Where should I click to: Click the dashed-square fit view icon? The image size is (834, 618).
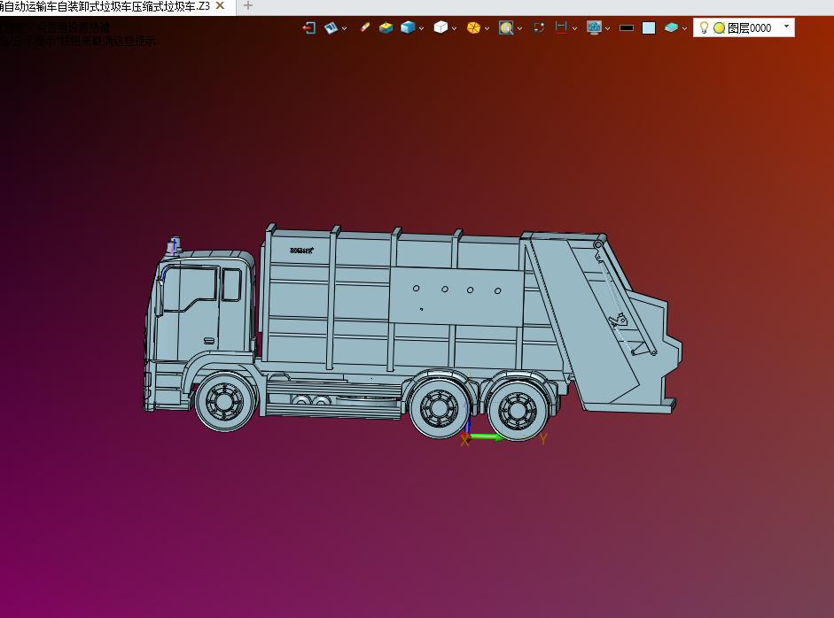coord(539,27)
